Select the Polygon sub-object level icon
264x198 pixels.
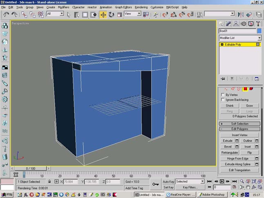(245, 89)
